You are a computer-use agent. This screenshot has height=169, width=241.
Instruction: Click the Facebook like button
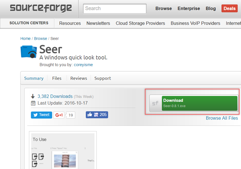coord(97,115)
